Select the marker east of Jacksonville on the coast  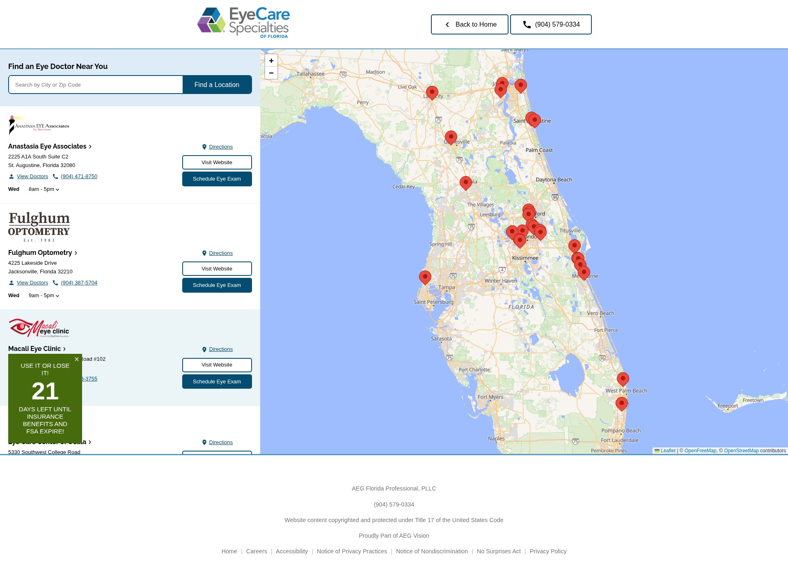click(x=520, y=86)
